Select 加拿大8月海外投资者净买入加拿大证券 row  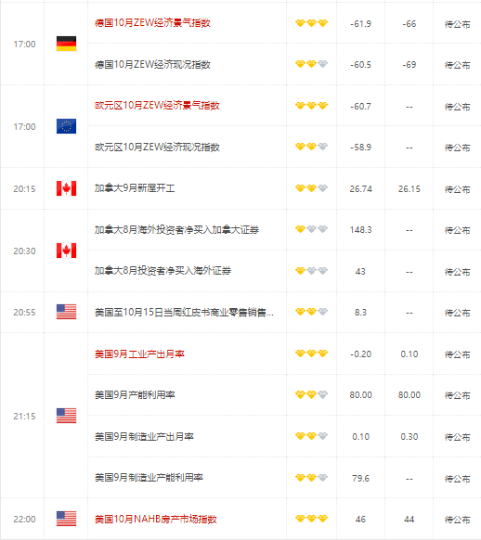click(284, 230)
